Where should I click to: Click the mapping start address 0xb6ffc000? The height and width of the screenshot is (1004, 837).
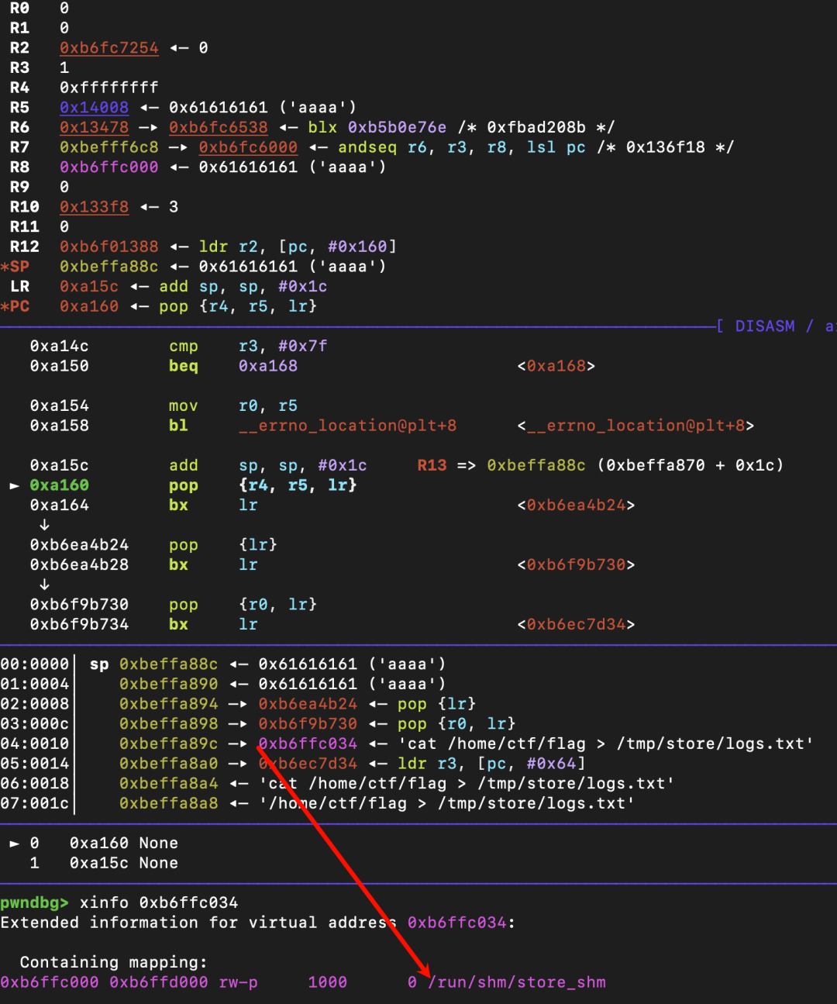[x=50, y=982]
